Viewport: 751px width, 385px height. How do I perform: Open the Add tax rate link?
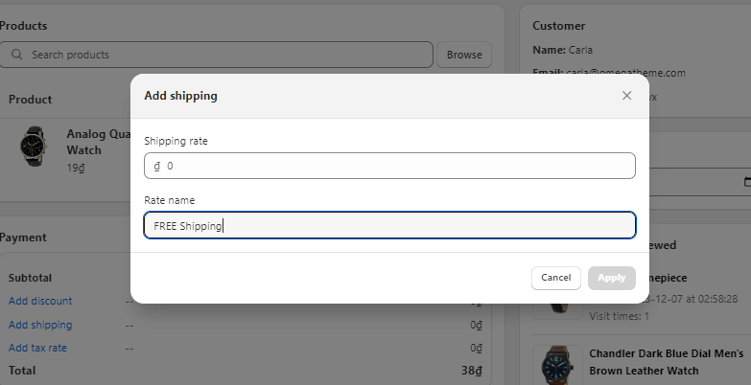(x=38, y=348)
